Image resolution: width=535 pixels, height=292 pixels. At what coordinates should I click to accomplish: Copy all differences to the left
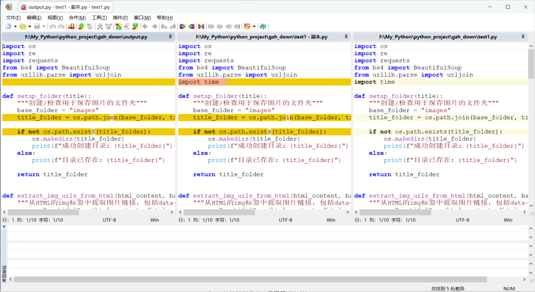point(191,27)
